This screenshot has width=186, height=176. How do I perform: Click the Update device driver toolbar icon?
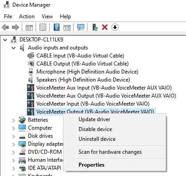pos(95,27)
